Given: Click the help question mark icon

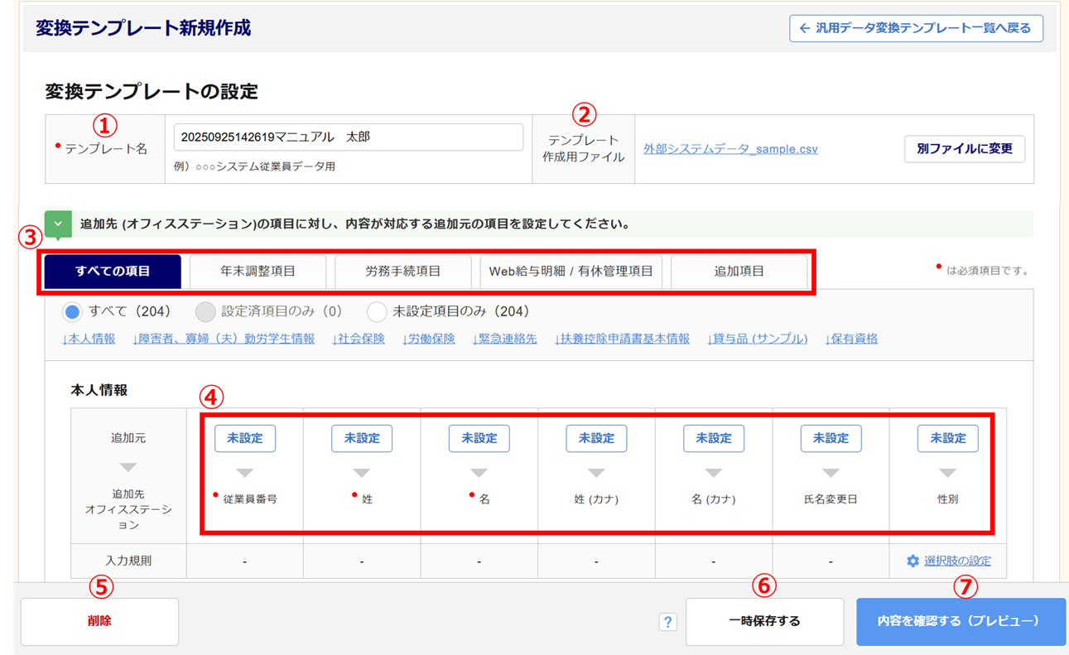Looking at the screenshot, I should (667, 622).
